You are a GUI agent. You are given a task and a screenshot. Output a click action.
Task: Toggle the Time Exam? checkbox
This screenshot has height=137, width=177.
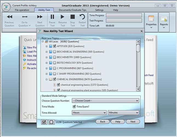click(74, 106)
